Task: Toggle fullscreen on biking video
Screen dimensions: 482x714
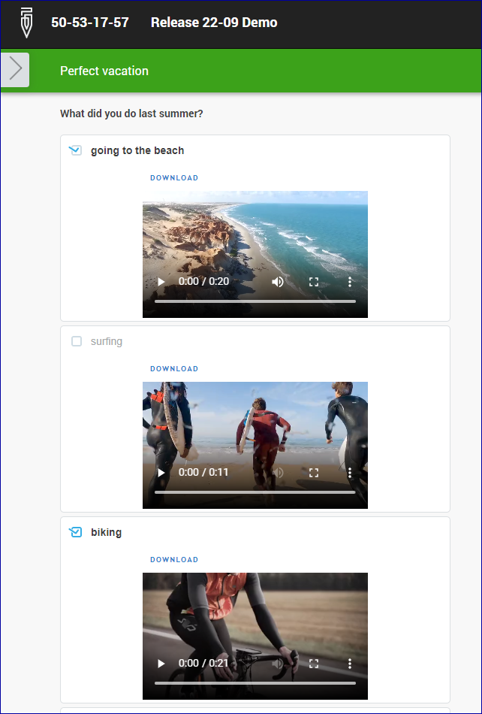Action: (x=314, y=663)
